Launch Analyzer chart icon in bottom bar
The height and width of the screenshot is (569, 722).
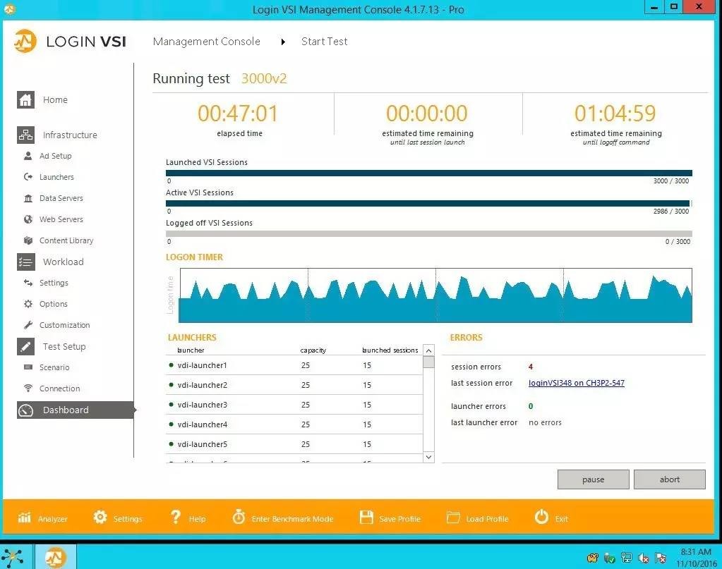[x=25, y=518]
